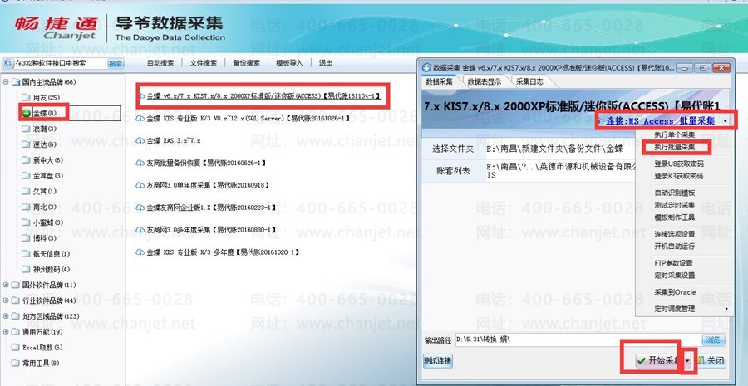The width and height of the screenshot is (748, 386).
Task: Expand the 国外软件品牌(11) tree node
Action: point(6,285)
